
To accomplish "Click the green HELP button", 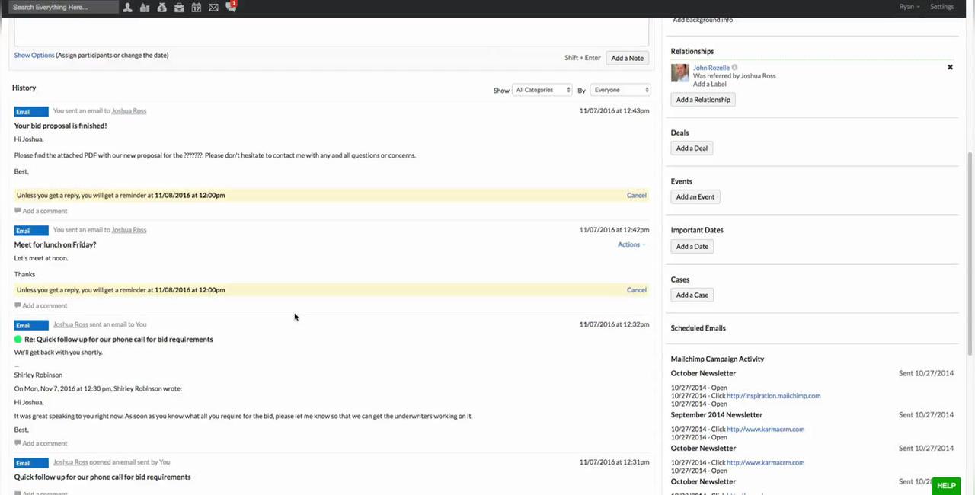I will coord(946,486).
